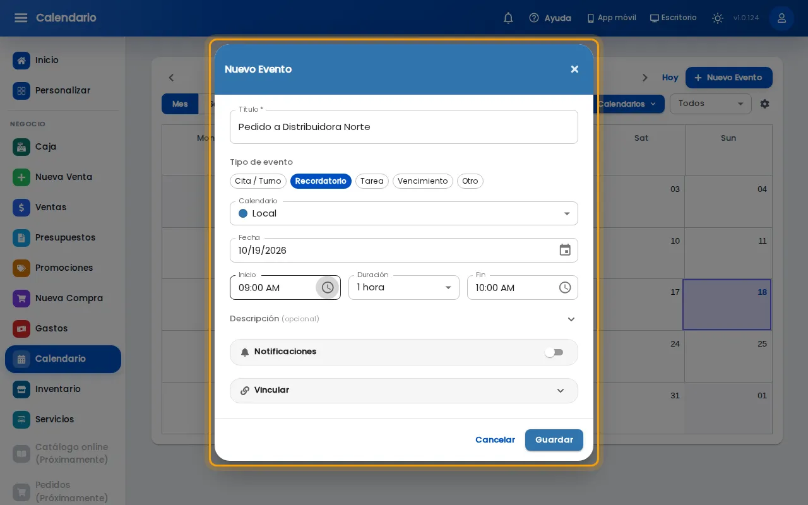The width and height of the screenshot is (808, 505).
Task: Open calendar settings gear icon
Action: point(764,104)
